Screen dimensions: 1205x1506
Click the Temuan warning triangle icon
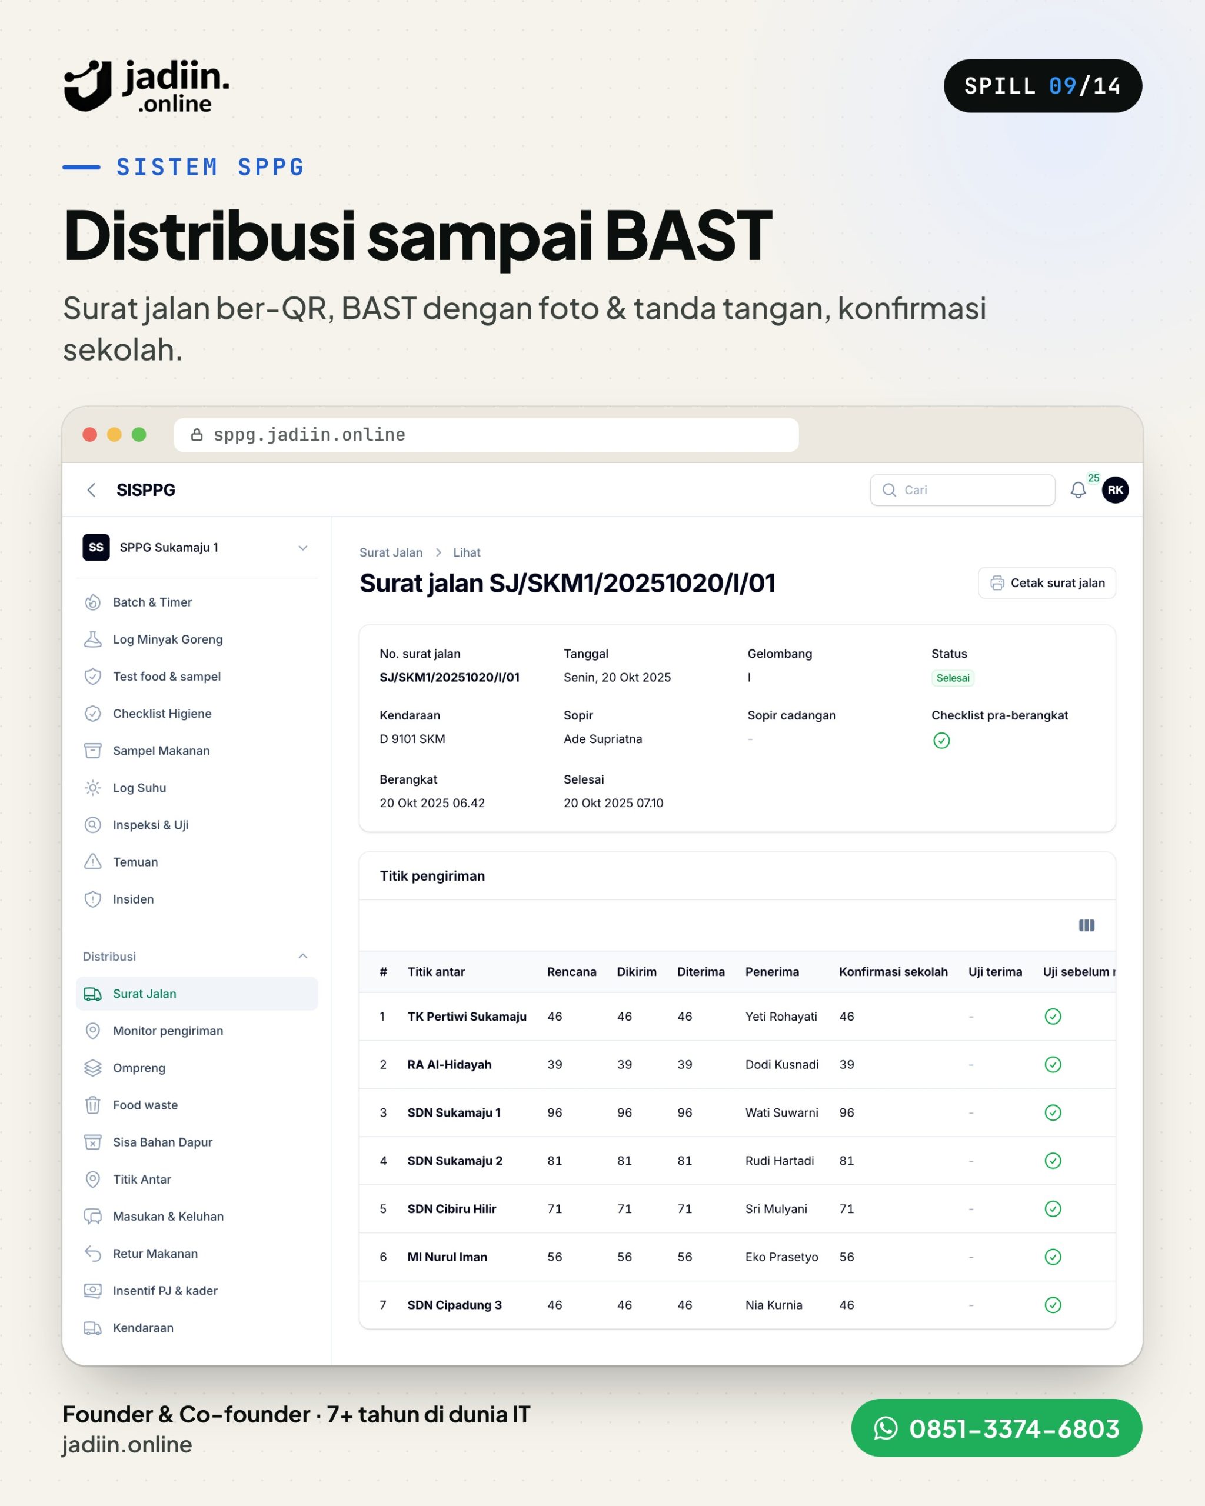point(93,862)
